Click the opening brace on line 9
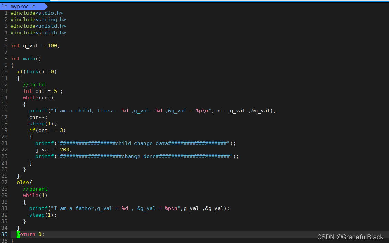The width and height of the screenshot is (389, 243). click(12, 65)
